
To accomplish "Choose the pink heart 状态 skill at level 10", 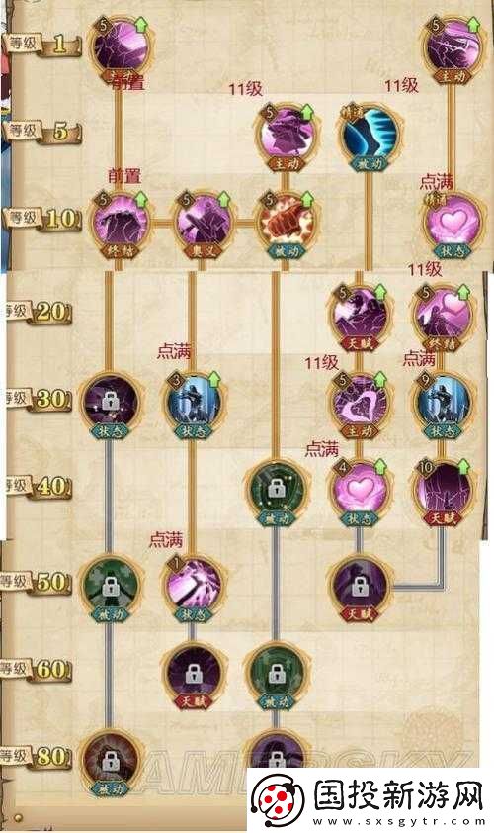I will (453, 225).
